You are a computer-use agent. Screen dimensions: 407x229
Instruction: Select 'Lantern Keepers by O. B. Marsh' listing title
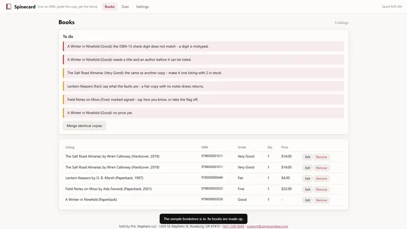coord(104,178)
